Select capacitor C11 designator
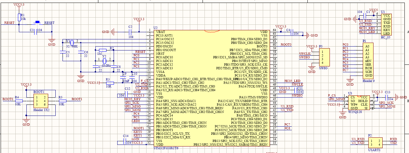The width and height of the screenshot is (409, 153). tap(300, 88)
